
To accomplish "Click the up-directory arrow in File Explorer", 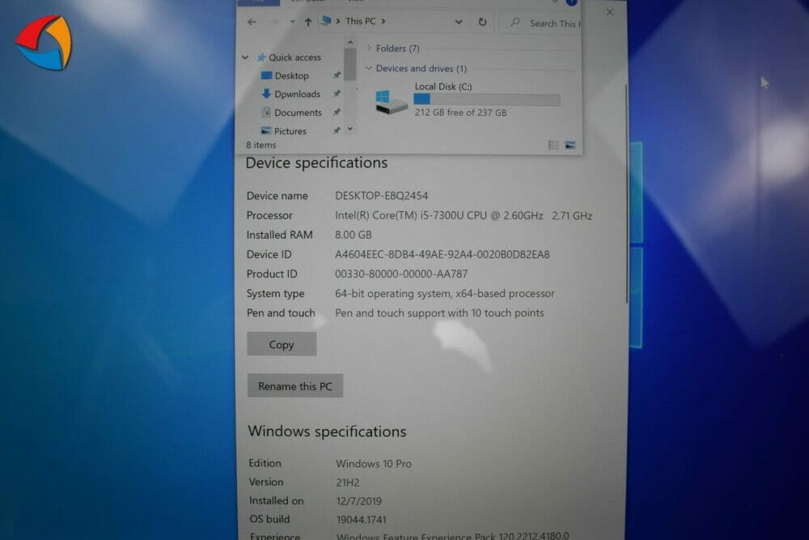I will pyautogui.click(x=308, y=22).
